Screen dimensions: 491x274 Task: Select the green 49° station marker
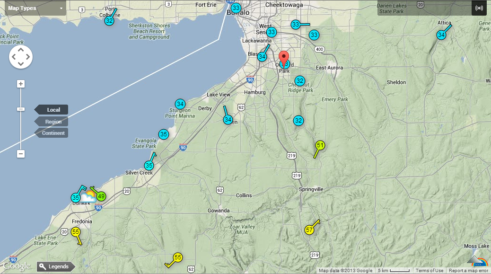tap(101, 196)
